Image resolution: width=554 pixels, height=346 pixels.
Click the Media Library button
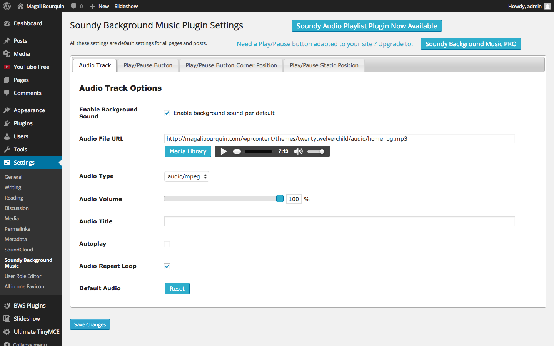(188, 151)
